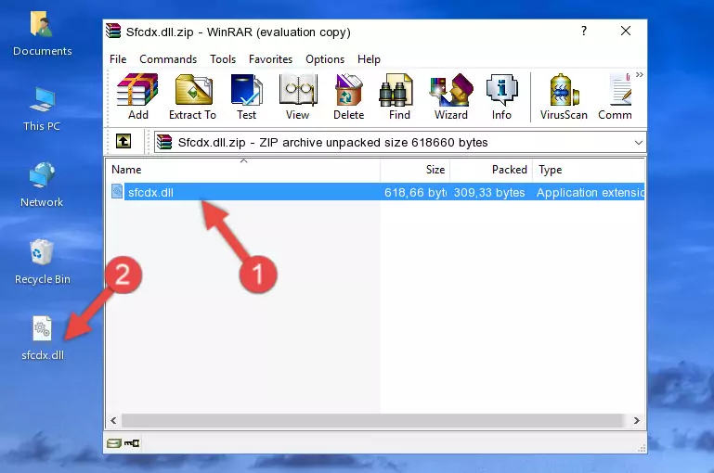
Task: Open the Find files tool
Action: pos(399,96)
